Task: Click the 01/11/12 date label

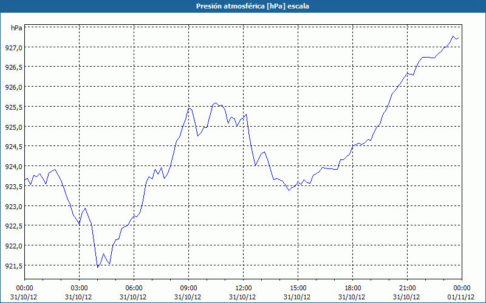Action: (462, 297)
